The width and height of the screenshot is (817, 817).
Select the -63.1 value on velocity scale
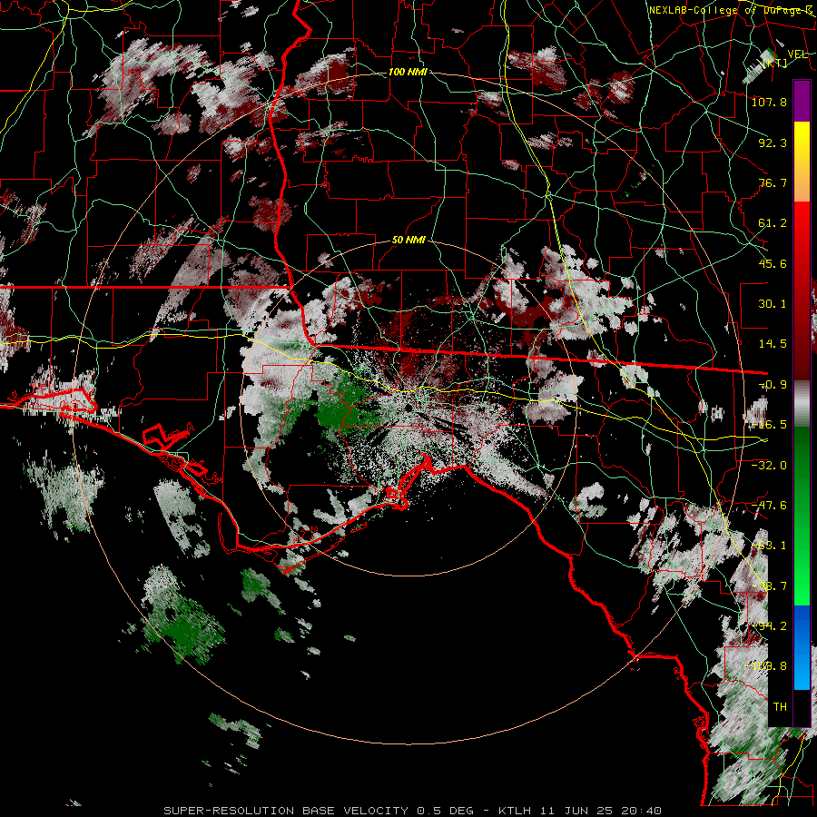tap(769, 546)
